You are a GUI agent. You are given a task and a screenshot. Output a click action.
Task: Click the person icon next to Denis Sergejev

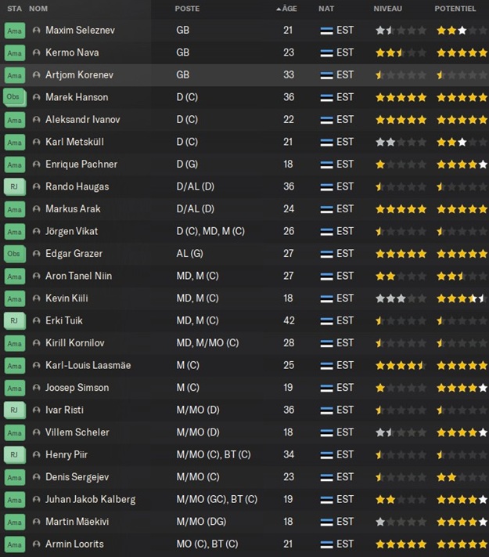click(x=36, y=477)
